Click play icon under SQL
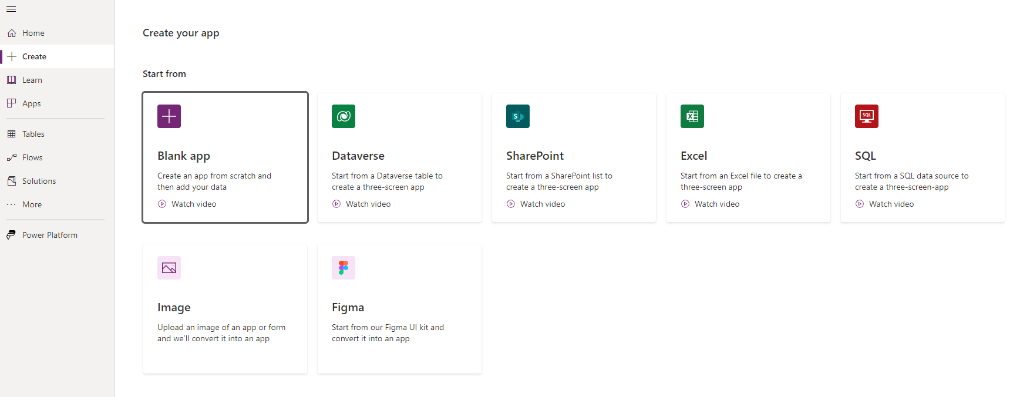The width and height of the screenshot is (1020, 397). 860,204
